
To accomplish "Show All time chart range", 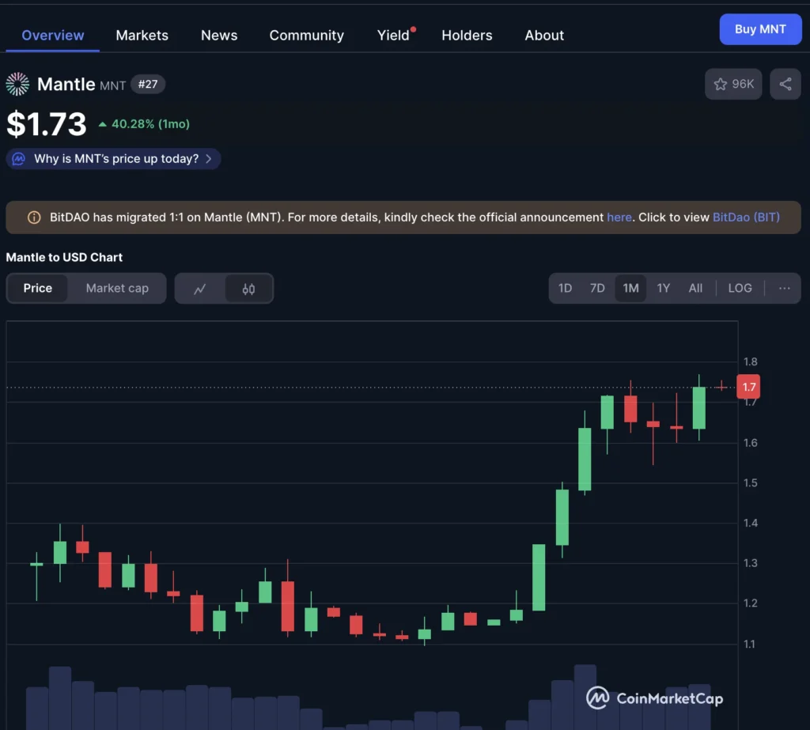I will click(x=695, y=288).
